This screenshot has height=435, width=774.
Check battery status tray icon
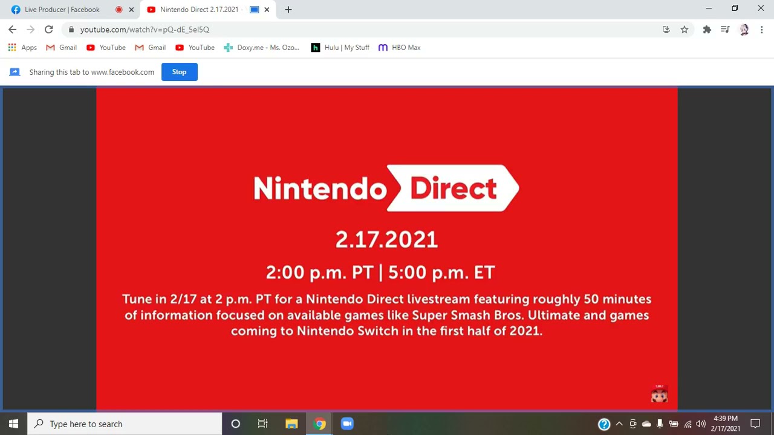click(674, 424)
